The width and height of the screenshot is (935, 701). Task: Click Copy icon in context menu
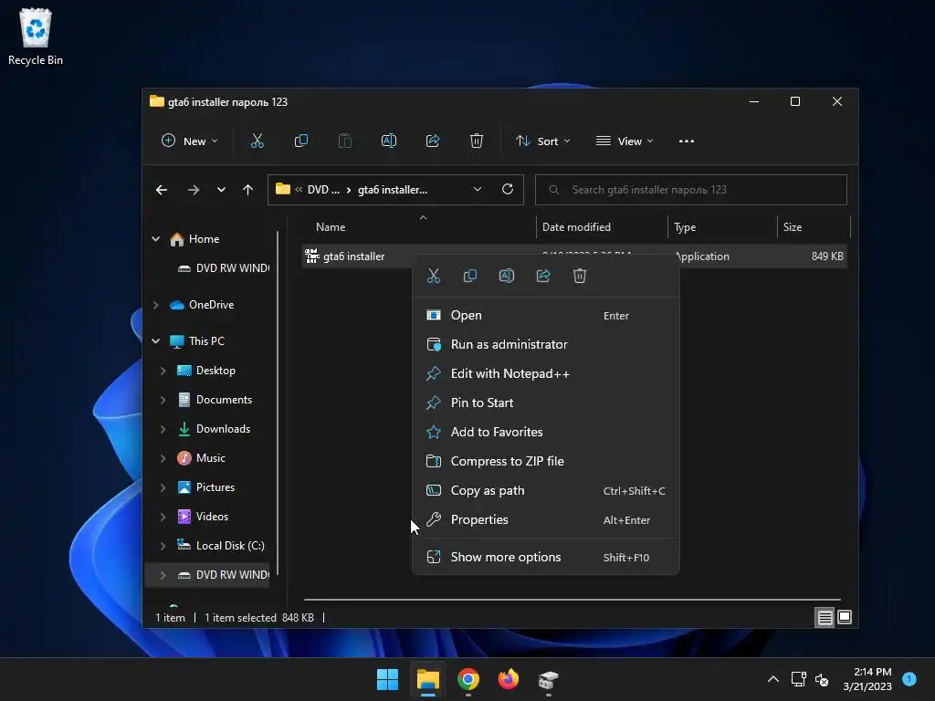[x=470, y=276]
